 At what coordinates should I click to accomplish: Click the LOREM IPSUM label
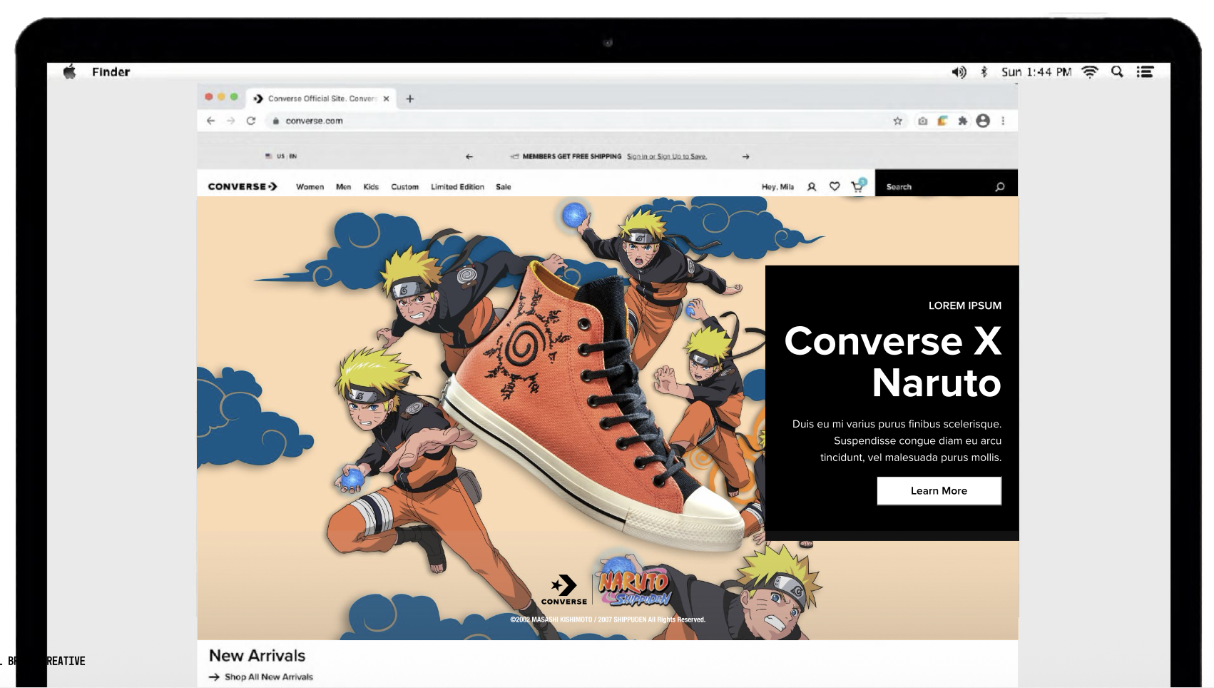(x=965, y=305)
